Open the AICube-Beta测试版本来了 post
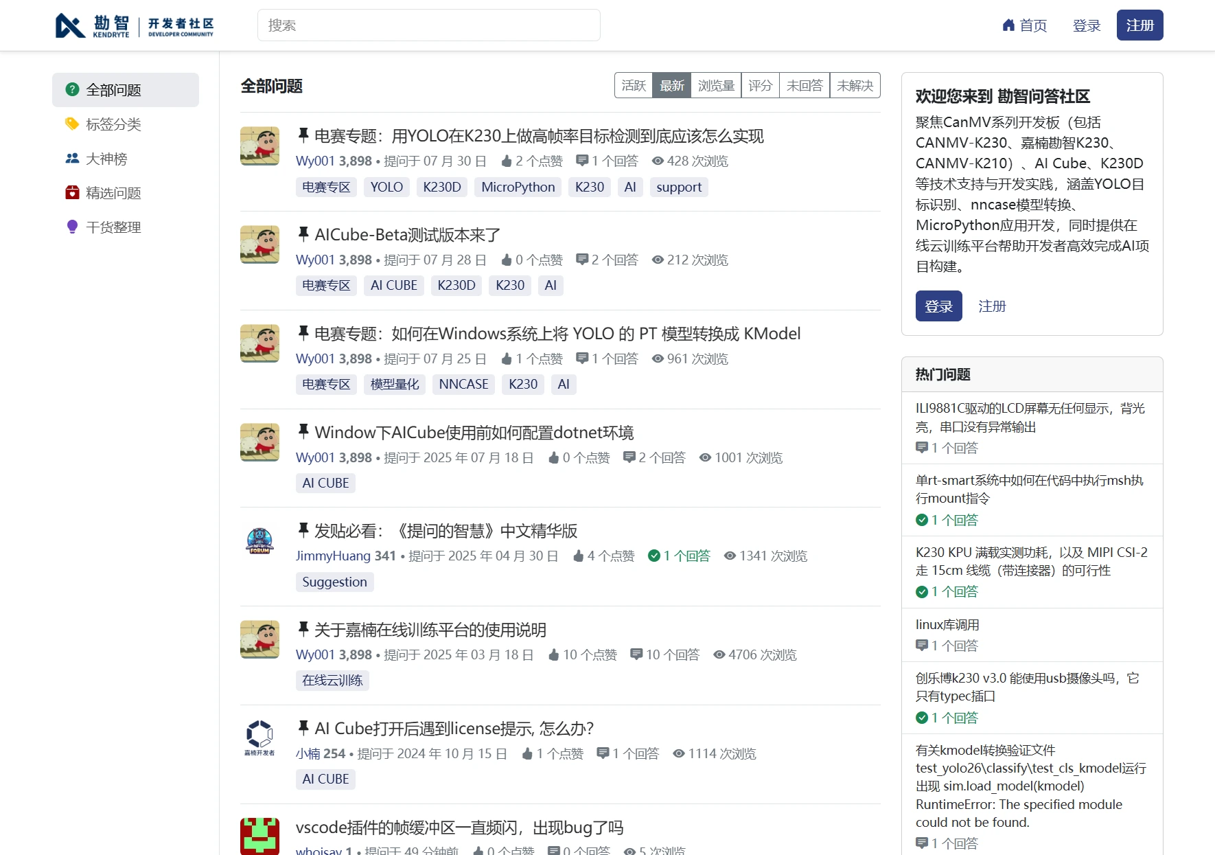1215x855 pixels. click(x=408, y=235)
